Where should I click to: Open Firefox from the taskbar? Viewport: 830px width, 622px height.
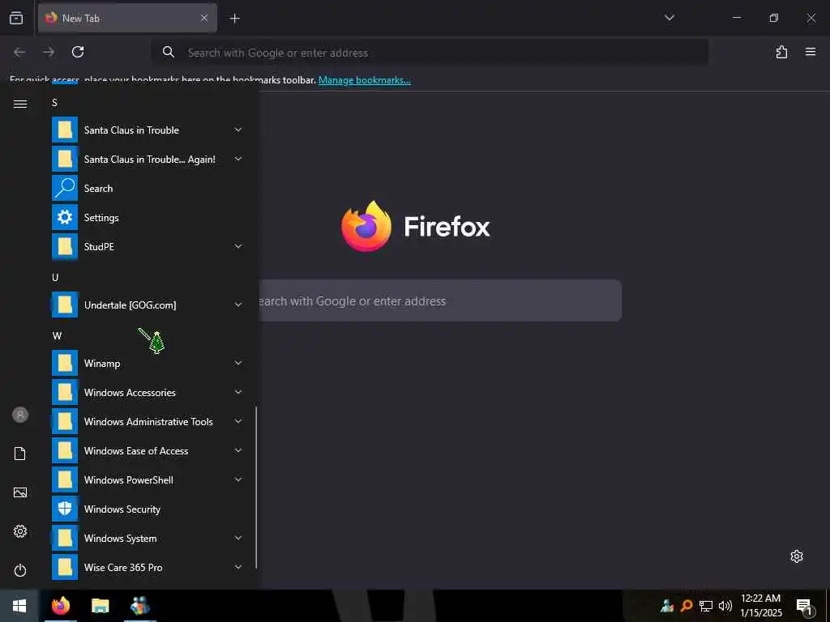(x=61, y=606)
